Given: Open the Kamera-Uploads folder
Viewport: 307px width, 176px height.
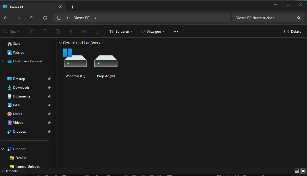Looking at the screenshot, I should pos(24,166).
